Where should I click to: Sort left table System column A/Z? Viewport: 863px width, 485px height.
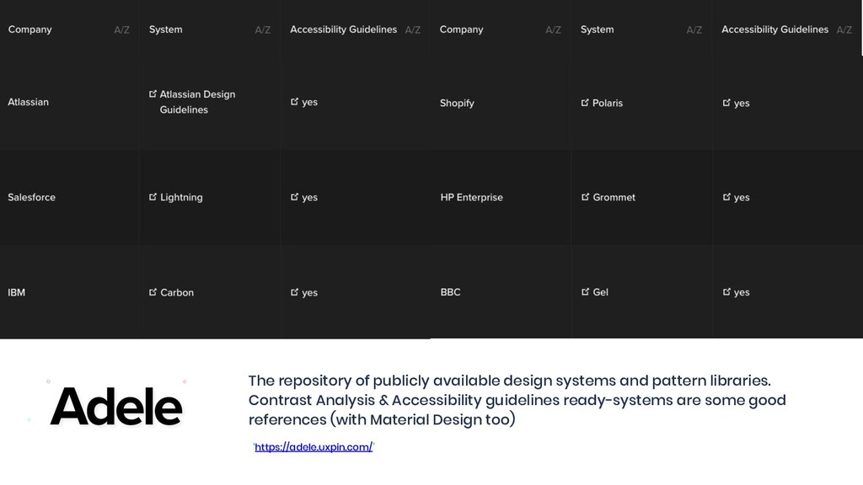pos(263,29)
